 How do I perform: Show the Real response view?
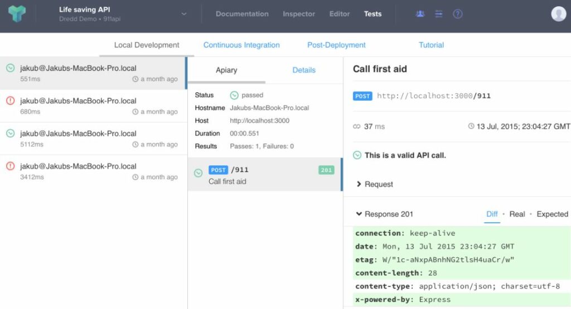coord(517,214)
